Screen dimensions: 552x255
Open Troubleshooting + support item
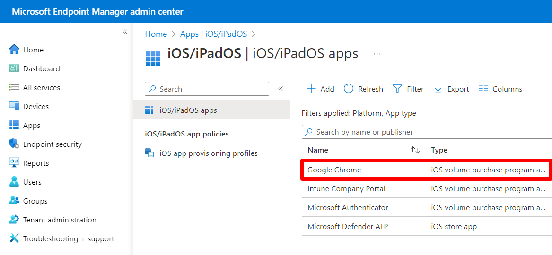pyautogui.click(x=69, y=239)
